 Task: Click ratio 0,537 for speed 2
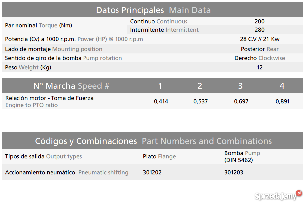pyautogui.click(x=200, y=101)
